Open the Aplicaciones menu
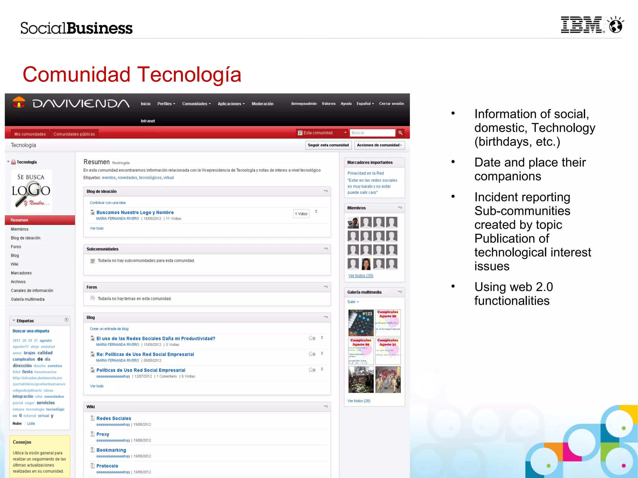Image resolution: width=638 pixels, height=478 pixels. click(231, 104)
